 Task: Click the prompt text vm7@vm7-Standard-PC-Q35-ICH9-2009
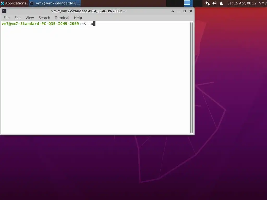pyautogui.click(x=40, y=24)
